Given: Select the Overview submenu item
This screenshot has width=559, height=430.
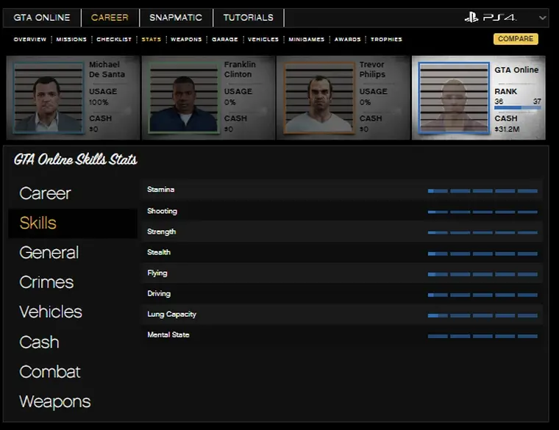Looking at the screenshot, I should pos(29,40).
